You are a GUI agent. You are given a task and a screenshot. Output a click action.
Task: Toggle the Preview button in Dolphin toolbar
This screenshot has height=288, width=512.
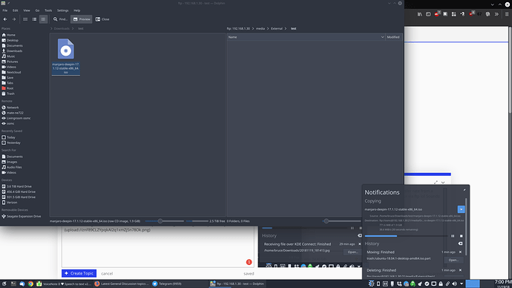click(82, 19)
